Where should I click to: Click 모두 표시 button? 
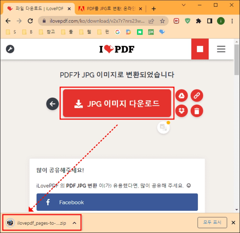(x=212, y=222)
